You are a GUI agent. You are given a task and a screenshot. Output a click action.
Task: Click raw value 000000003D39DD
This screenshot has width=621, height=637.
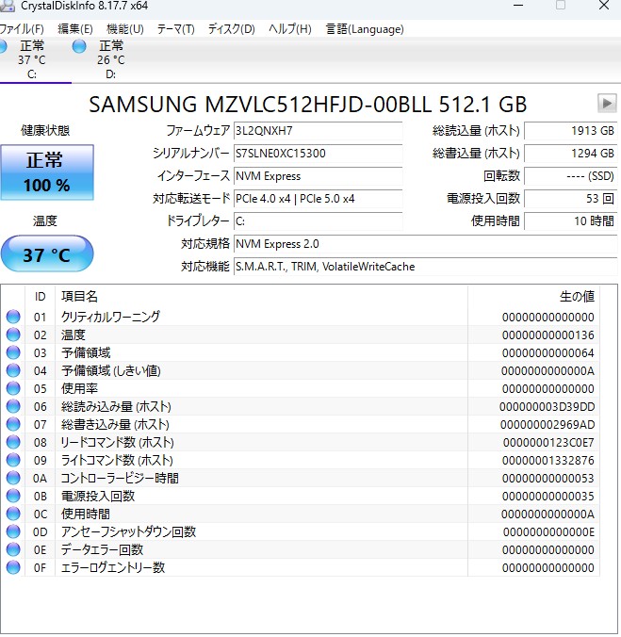[x=547, y=407]
